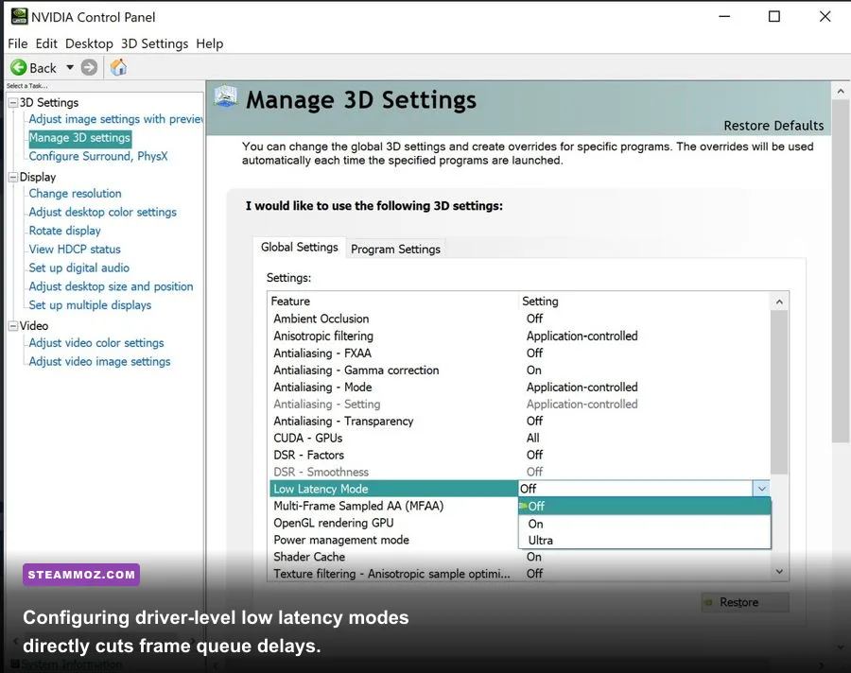Click the Restore button

[x=745, y=602]
